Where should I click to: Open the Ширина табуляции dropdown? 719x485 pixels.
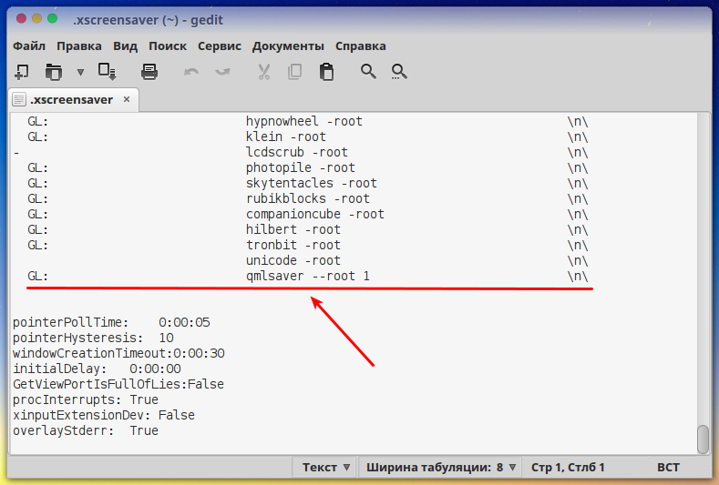[x=441, y=467]
